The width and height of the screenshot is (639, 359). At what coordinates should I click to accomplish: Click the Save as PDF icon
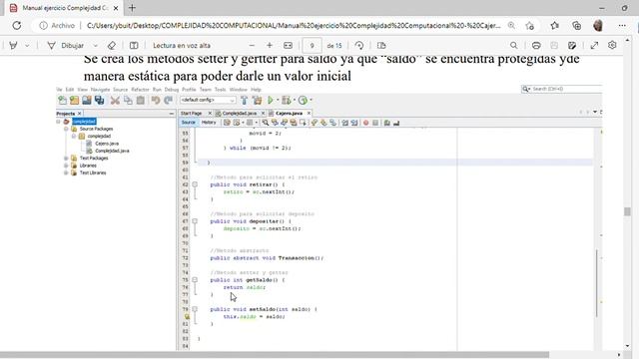(x=572, y=45)
